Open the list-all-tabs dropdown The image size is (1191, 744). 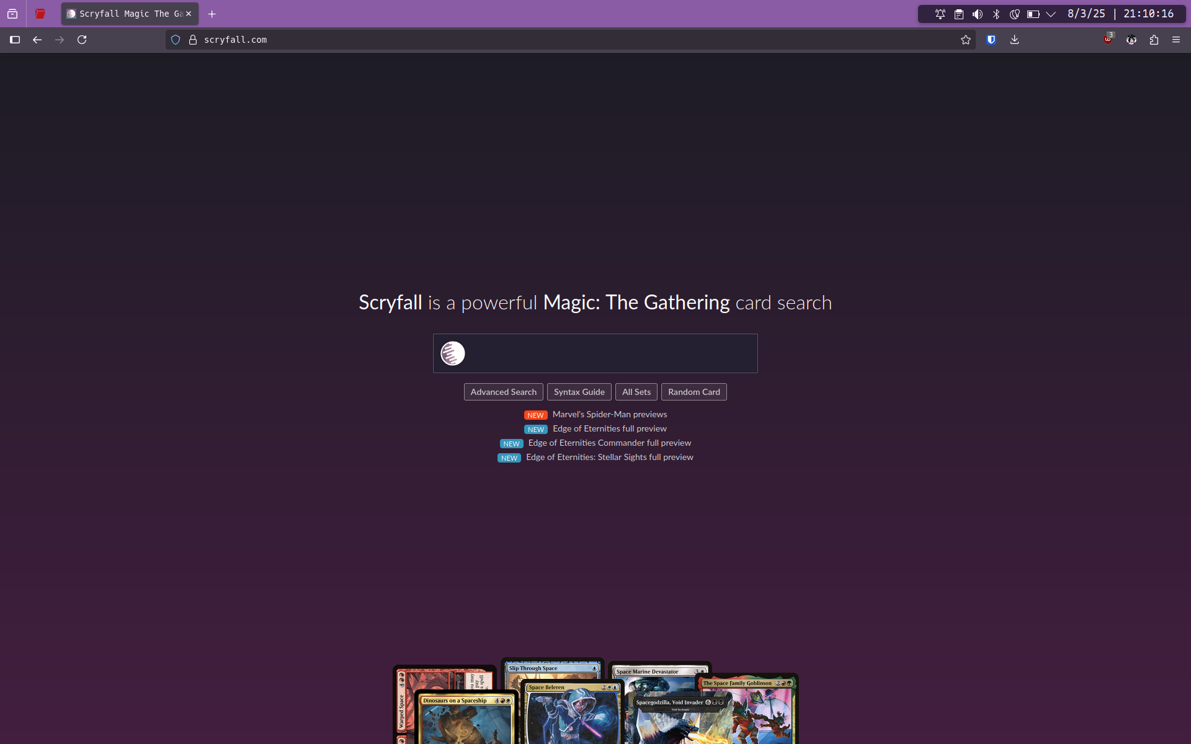12,14
